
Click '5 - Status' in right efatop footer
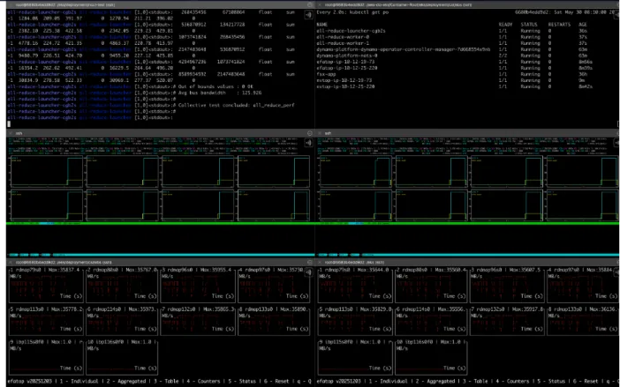coord(551,381)
